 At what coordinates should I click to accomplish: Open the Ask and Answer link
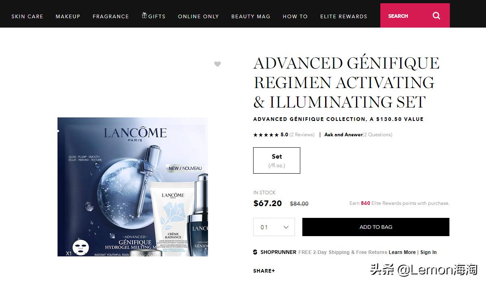pyautogui.click(x=343, y=135)
